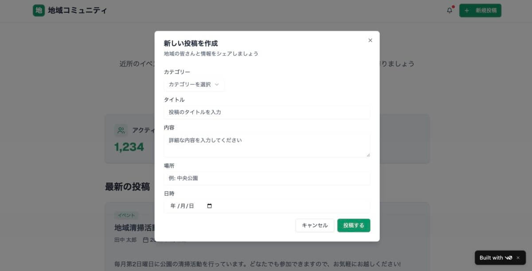
Task: Select the year segment of 日時 field
Action: 172,206
